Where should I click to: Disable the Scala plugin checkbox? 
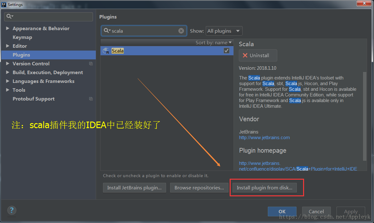coord(226,50)
